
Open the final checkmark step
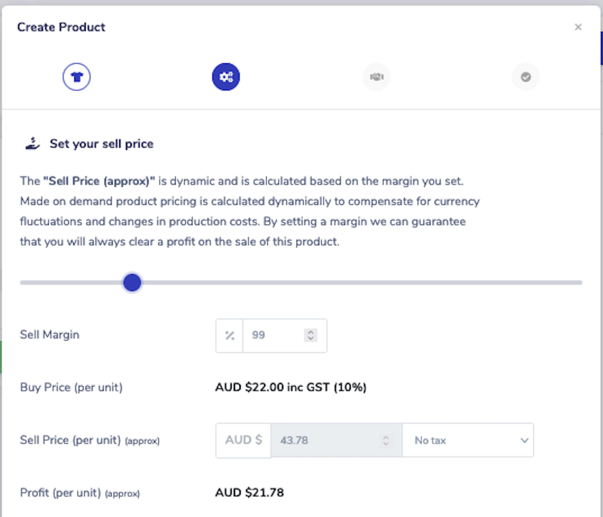pyautogui.click(x=525, y=77)
